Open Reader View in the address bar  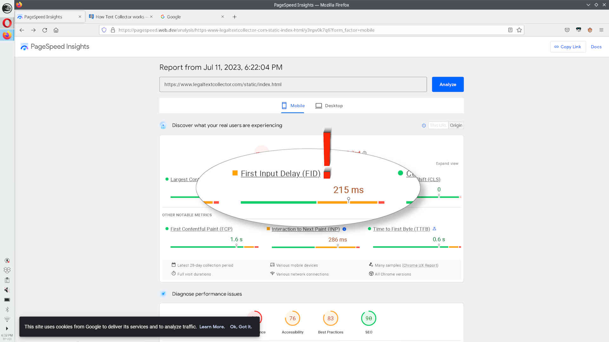tap(510, 30)
